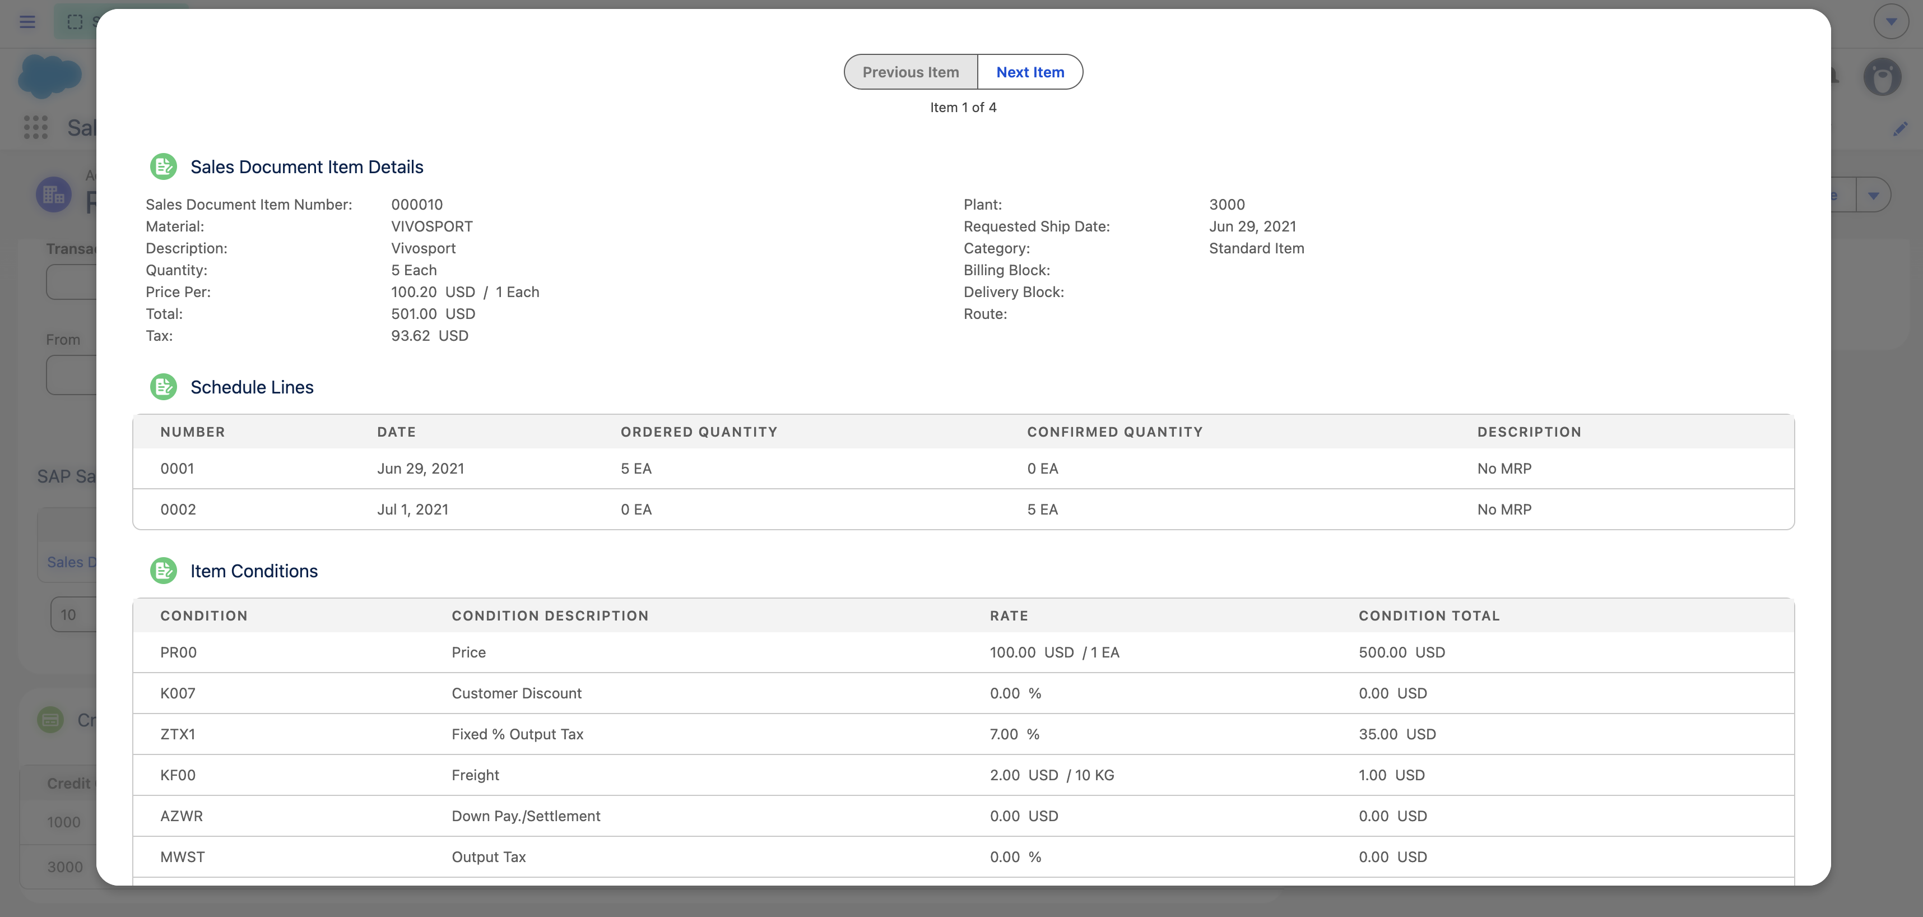This screenshot has height=917, width=1923.
Task: Select the AZWR condition code
Action: [x=182, y=816]
